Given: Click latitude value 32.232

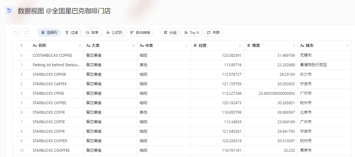Looking at the screenshot, I should [x=290, y=150].
